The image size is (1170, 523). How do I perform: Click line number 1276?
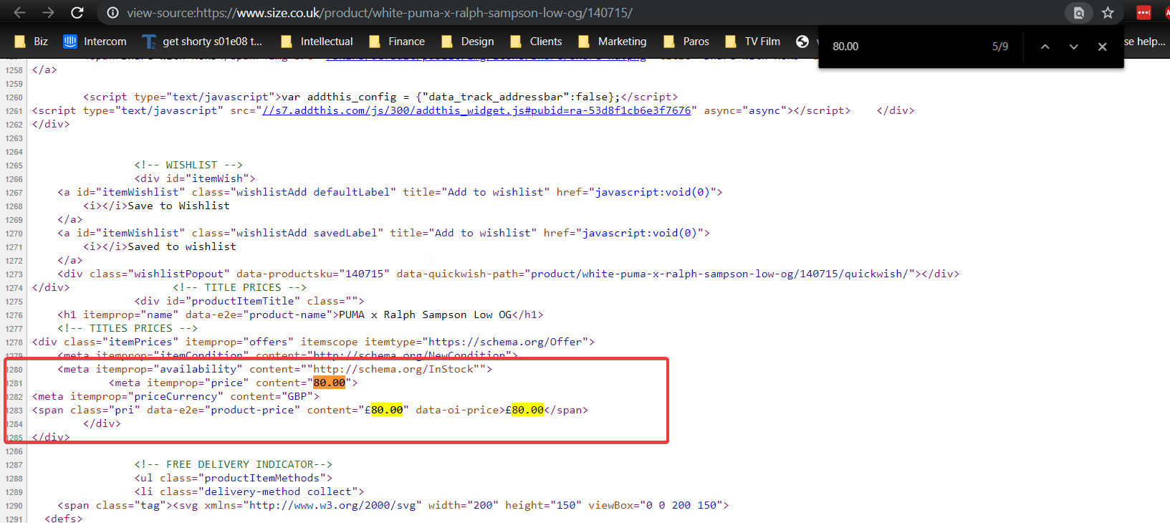(x=14, y=315)
